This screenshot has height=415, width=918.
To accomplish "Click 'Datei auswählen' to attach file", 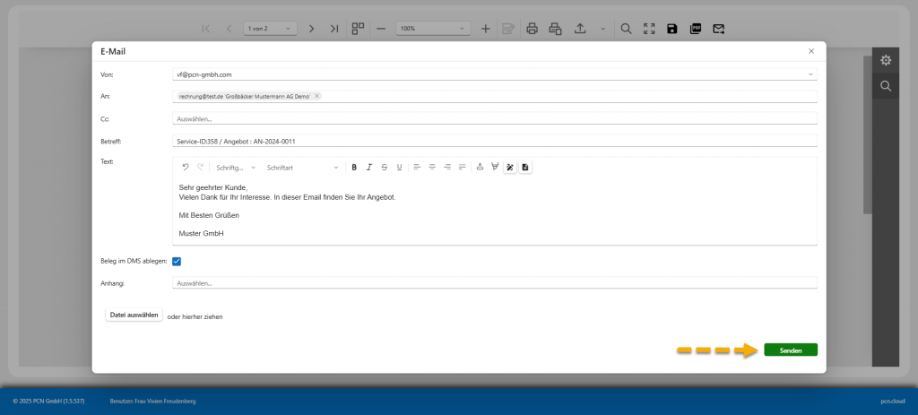I will tap(134, 315).
